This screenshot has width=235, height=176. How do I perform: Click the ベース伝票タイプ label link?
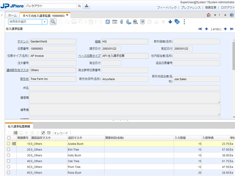(89, 56)
